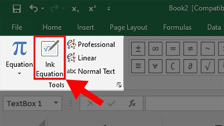The height and width of the screenshot is (126, 224).
Task: Insert the identical-to triple bar symbol
Action: click(x=138, y=66)
